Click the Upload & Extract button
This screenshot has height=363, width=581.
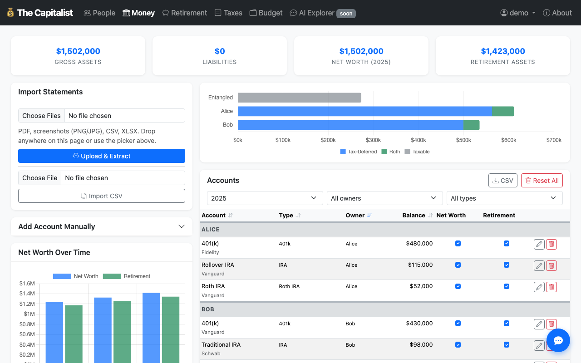(x=102, y=156)
